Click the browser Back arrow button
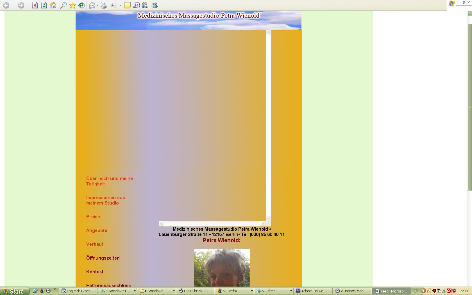Viewport: 472px width, 295px height. (6, 5)
